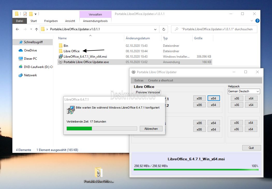Click the up-one-level arrow in Explorer
The height and width of the screenshot is (189, 272).
(36, 29)
